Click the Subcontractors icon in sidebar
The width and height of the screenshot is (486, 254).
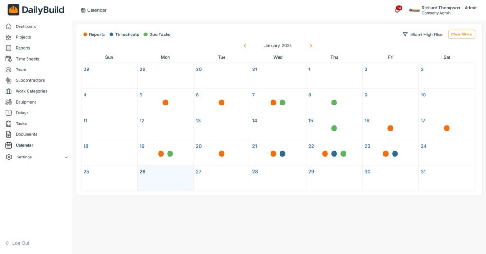[9, 80]
